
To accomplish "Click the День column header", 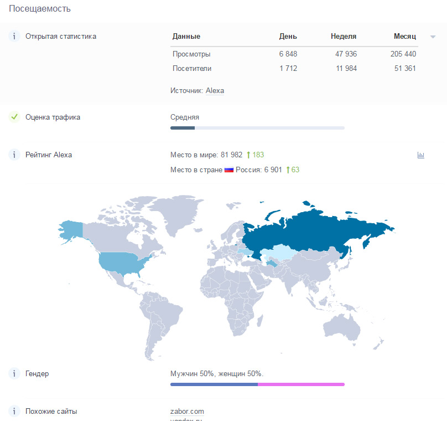I will coord(288,37).
